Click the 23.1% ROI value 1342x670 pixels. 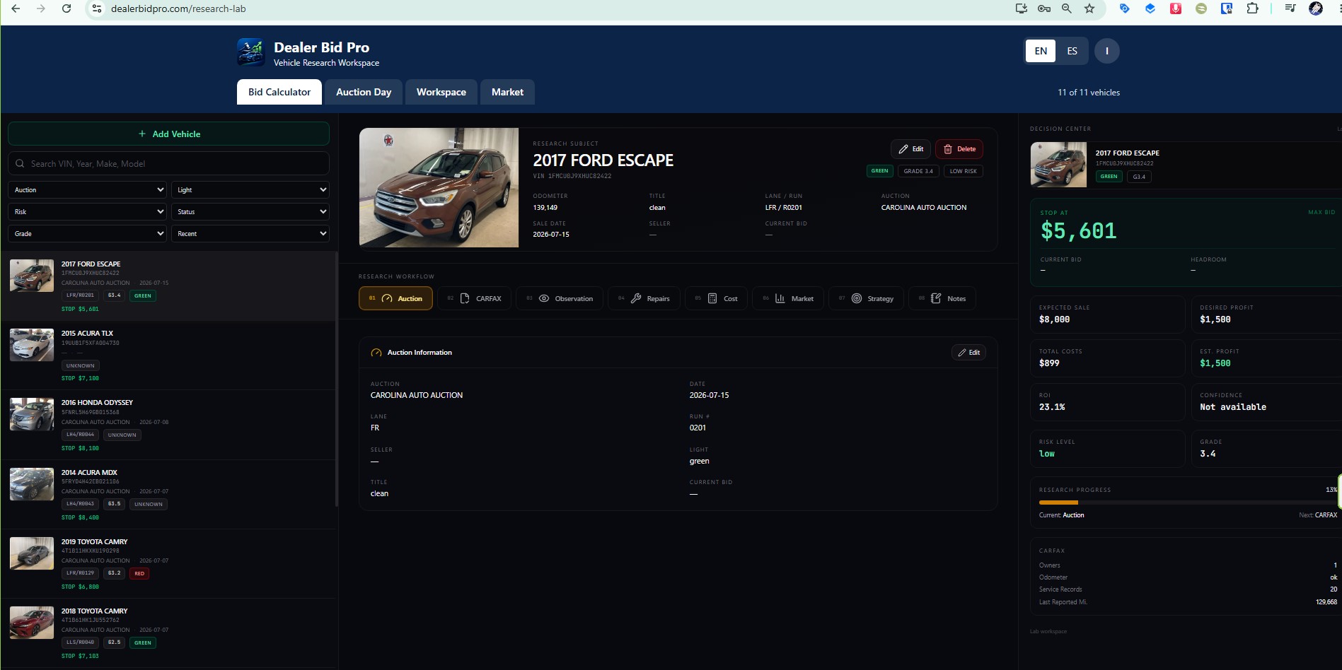(1052, 407)
